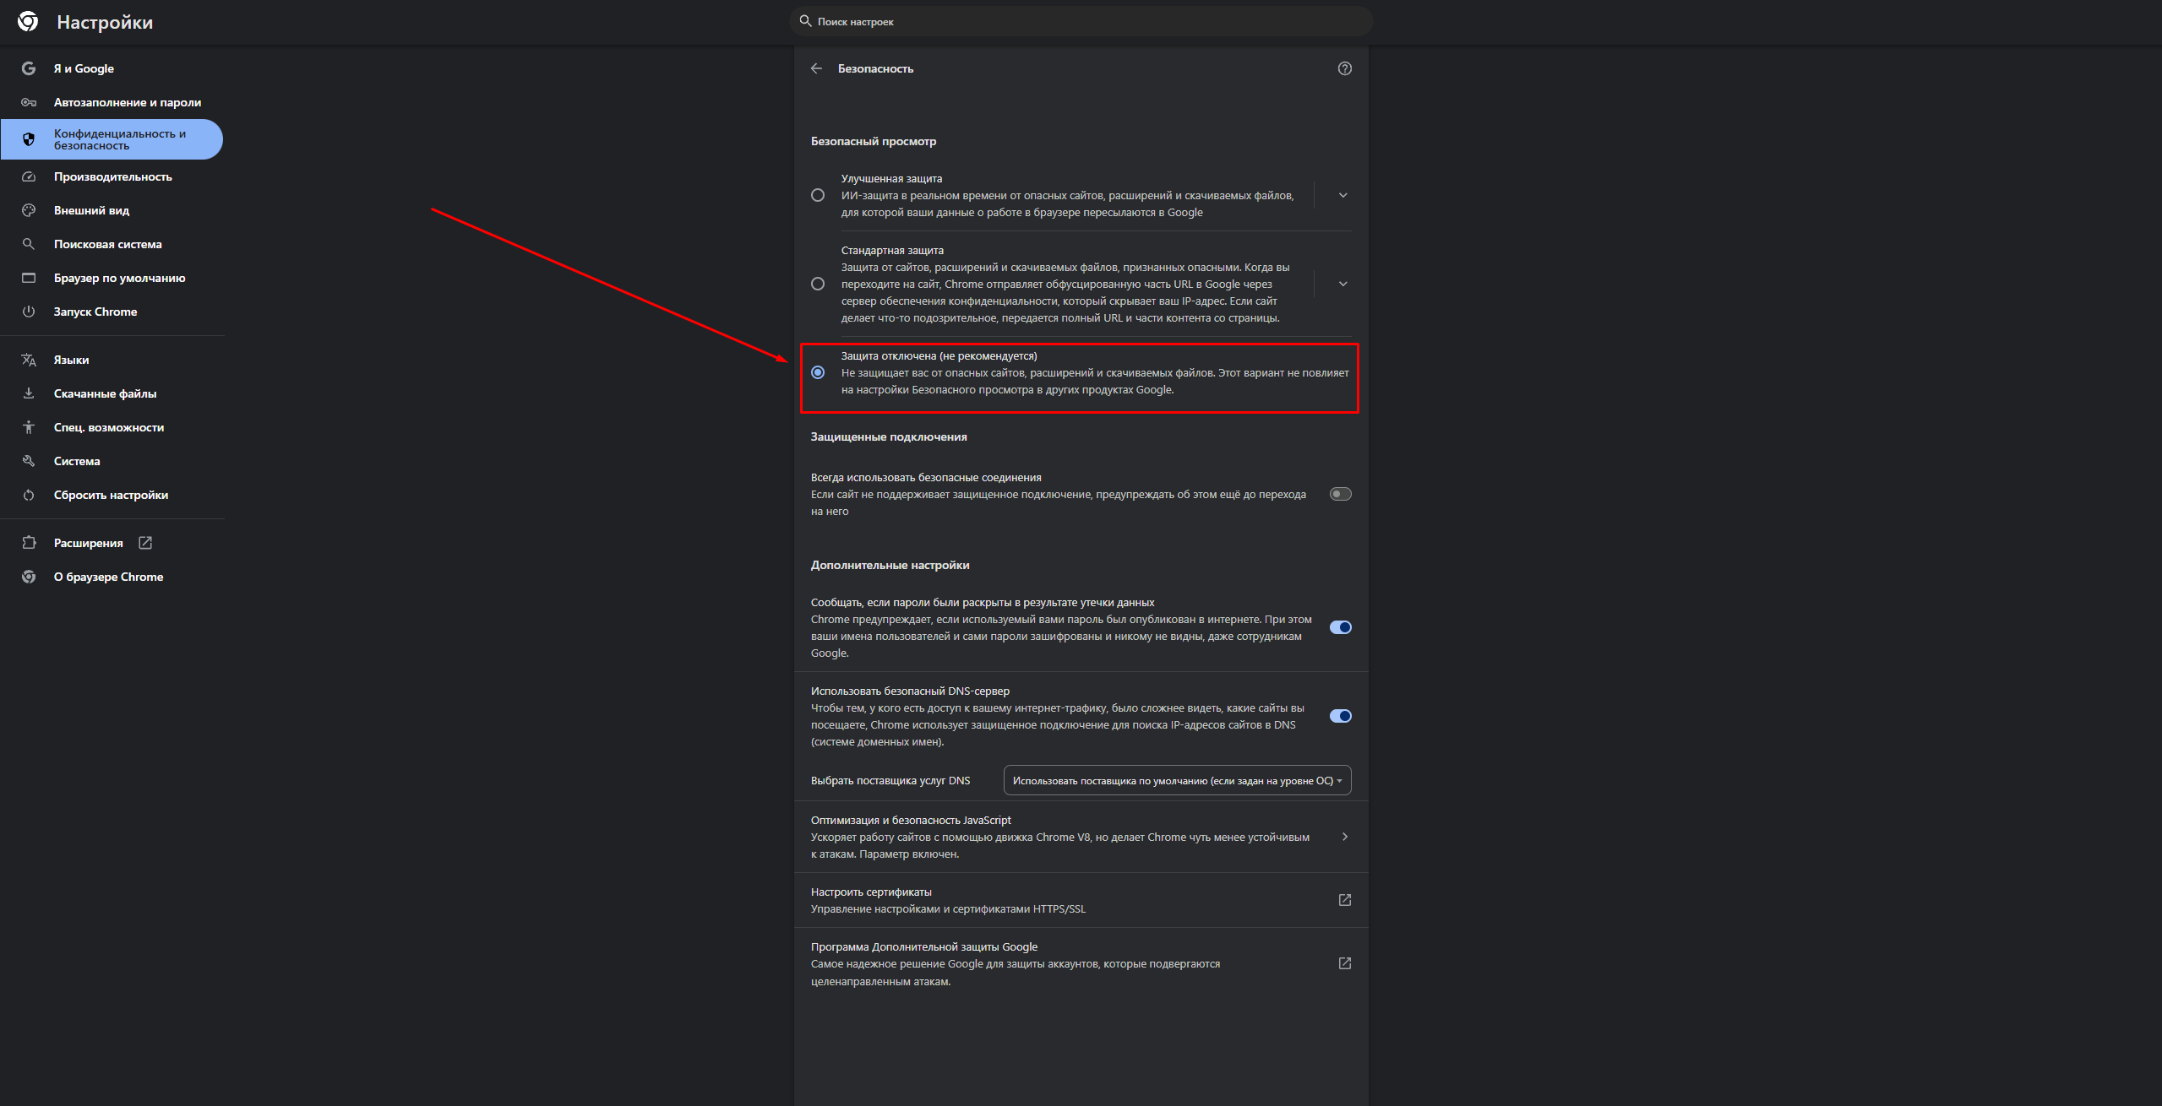Expand the Стандартная защита details chevron
Screen dimensions: 2162x1106
point(1342,284)
